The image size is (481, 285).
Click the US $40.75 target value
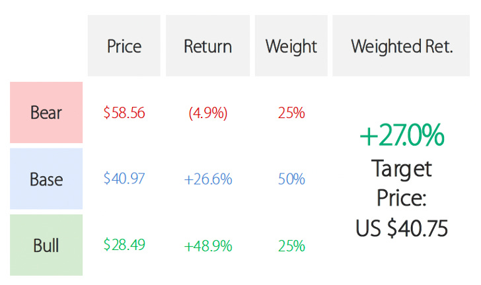pyautogui.click(x=402, y=228)
